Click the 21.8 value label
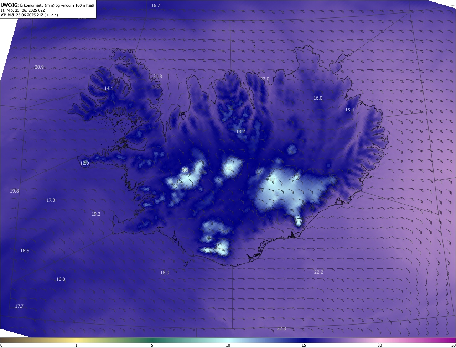This screenshot has height=348, width=456. click(157, 76)
